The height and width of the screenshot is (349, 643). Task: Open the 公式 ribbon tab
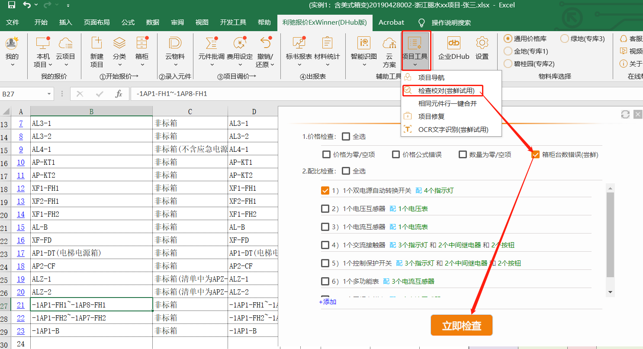pyautogui.click(x=128, y=22)
